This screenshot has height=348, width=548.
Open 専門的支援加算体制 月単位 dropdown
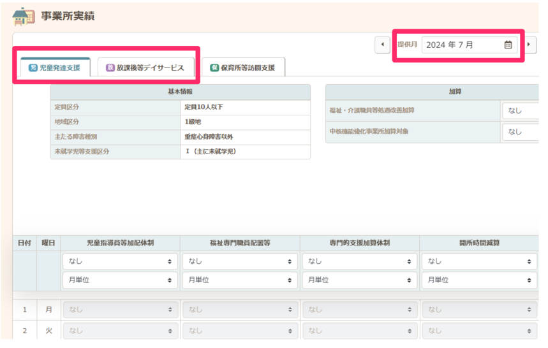point(359,280)
